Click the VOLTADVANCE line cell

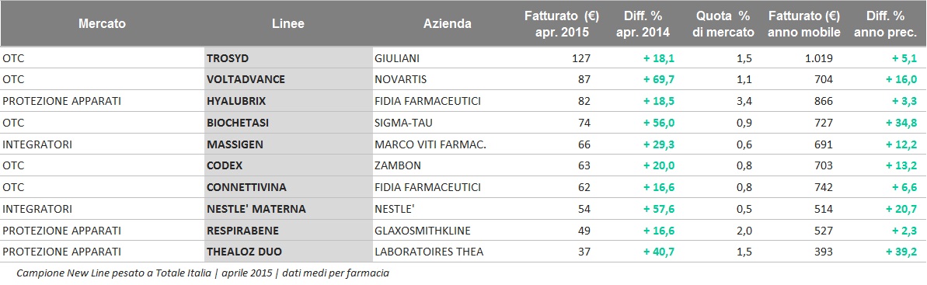(288, 79)
